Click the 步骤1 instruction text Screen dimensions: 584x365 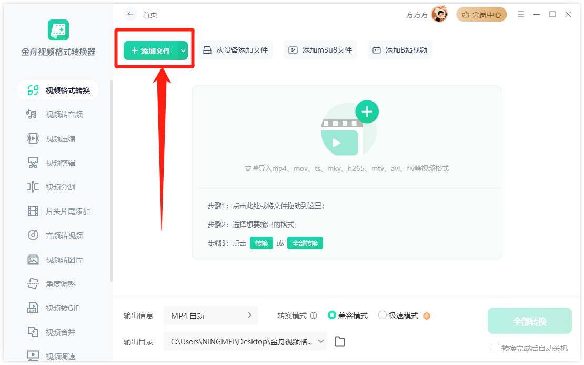(266, 206)
